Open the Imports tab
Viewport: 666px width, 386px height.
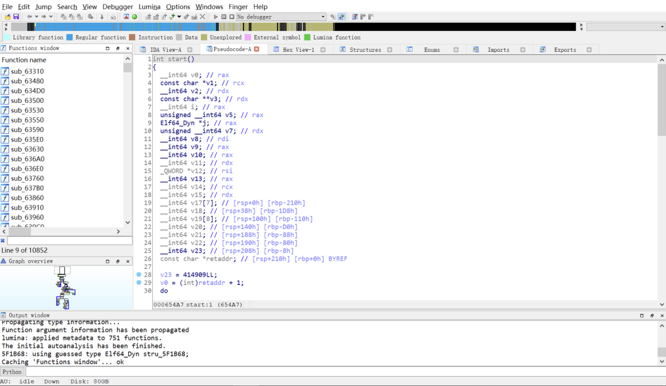[498, 50]
